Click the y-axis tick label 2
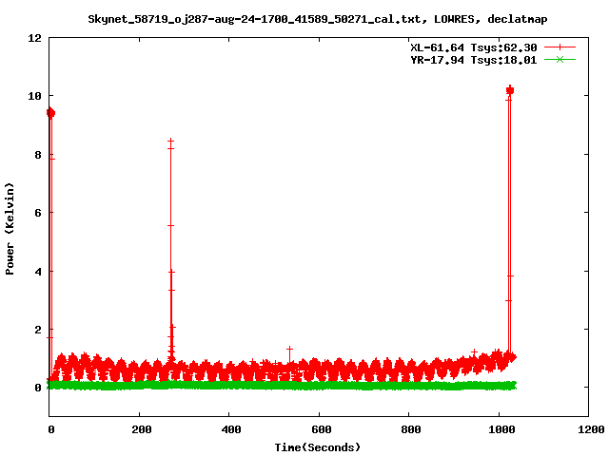 tap(38, 330)
